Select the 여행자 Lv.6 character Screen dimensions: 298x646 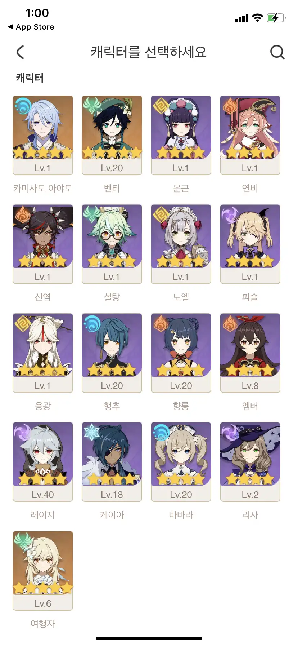43,571
